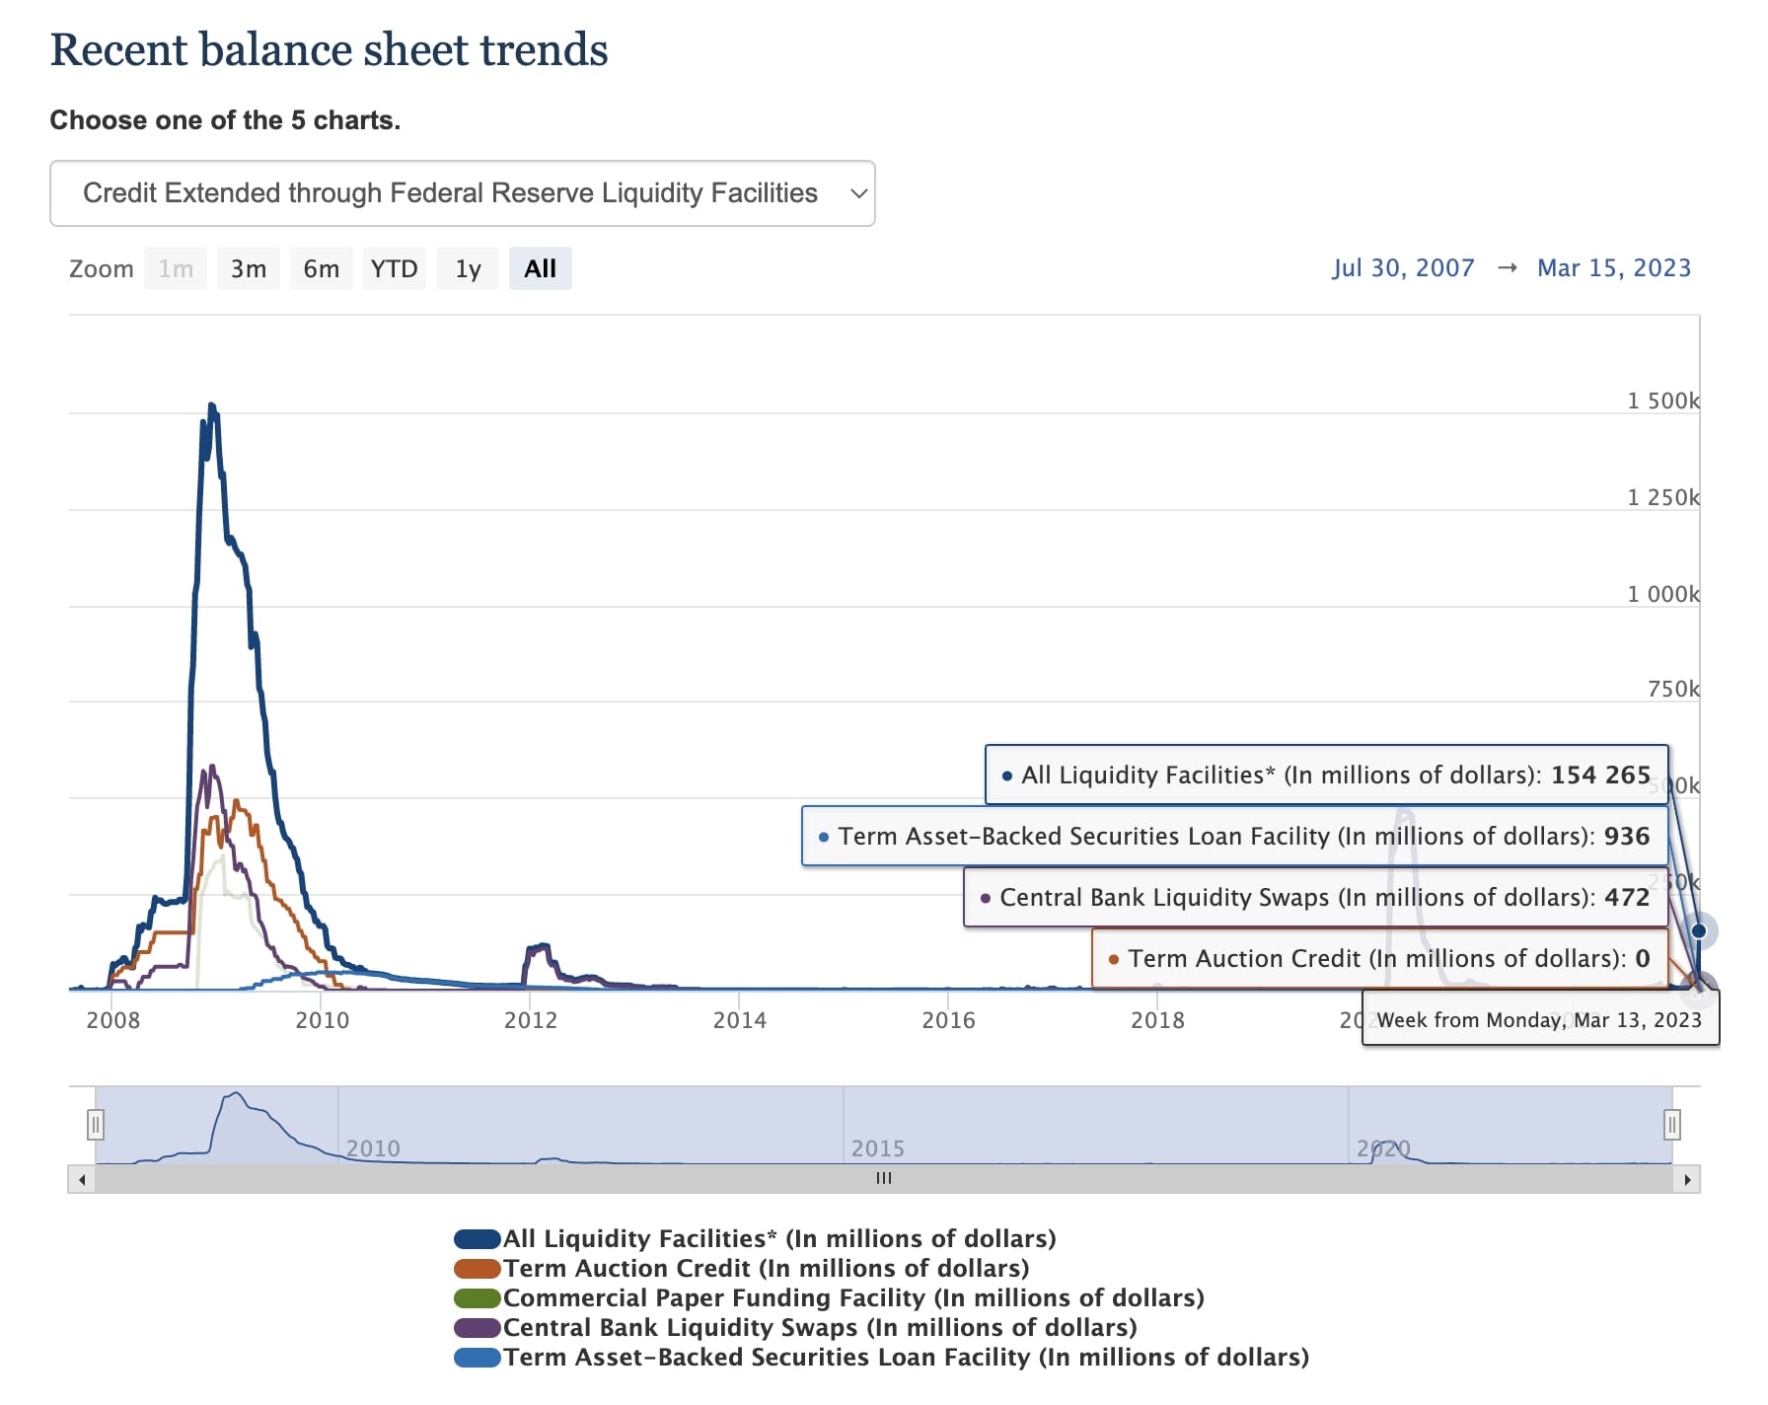
Task: Set zoom range to 1y
Action: pos(468,268)
